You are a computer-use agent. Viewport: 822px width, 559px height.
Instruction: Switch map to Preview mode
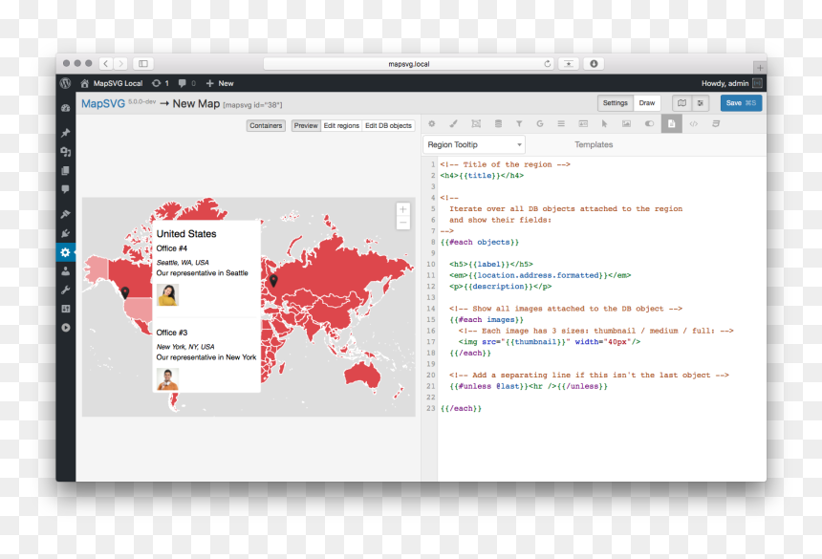tap(306, 126)
